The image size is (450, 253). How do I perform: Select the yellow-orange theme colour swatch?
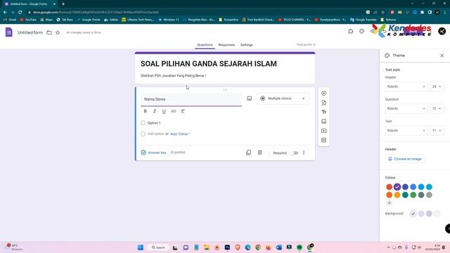pos(397,195)
